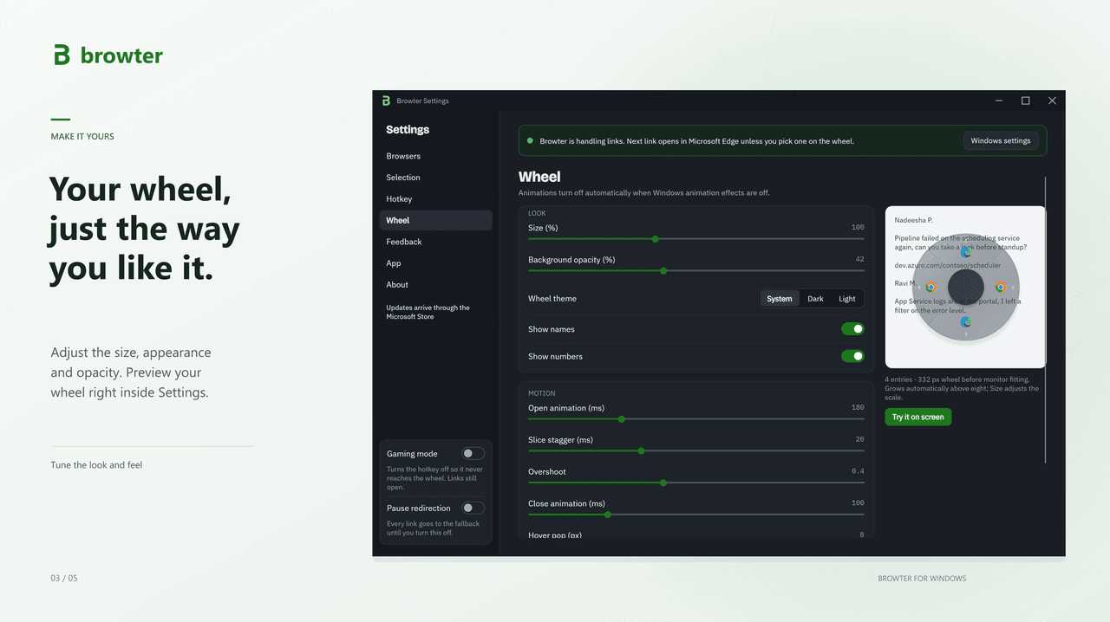Click the Size (%) slider handle
The image size is (1110, 622).
(x=655, y=239)
